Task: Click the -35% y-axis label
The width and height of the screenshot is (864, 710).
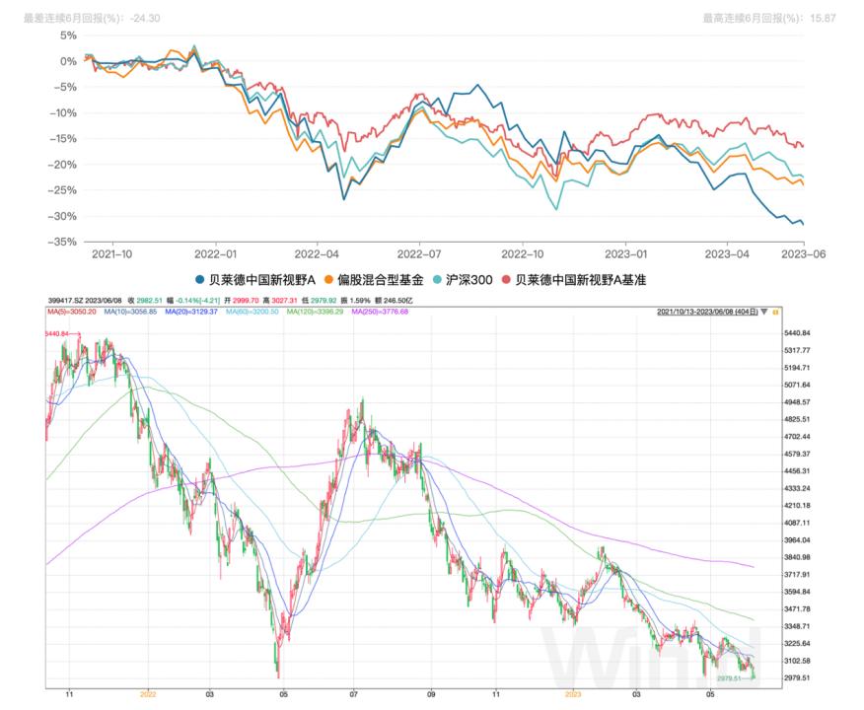Action: pos(62,242)
